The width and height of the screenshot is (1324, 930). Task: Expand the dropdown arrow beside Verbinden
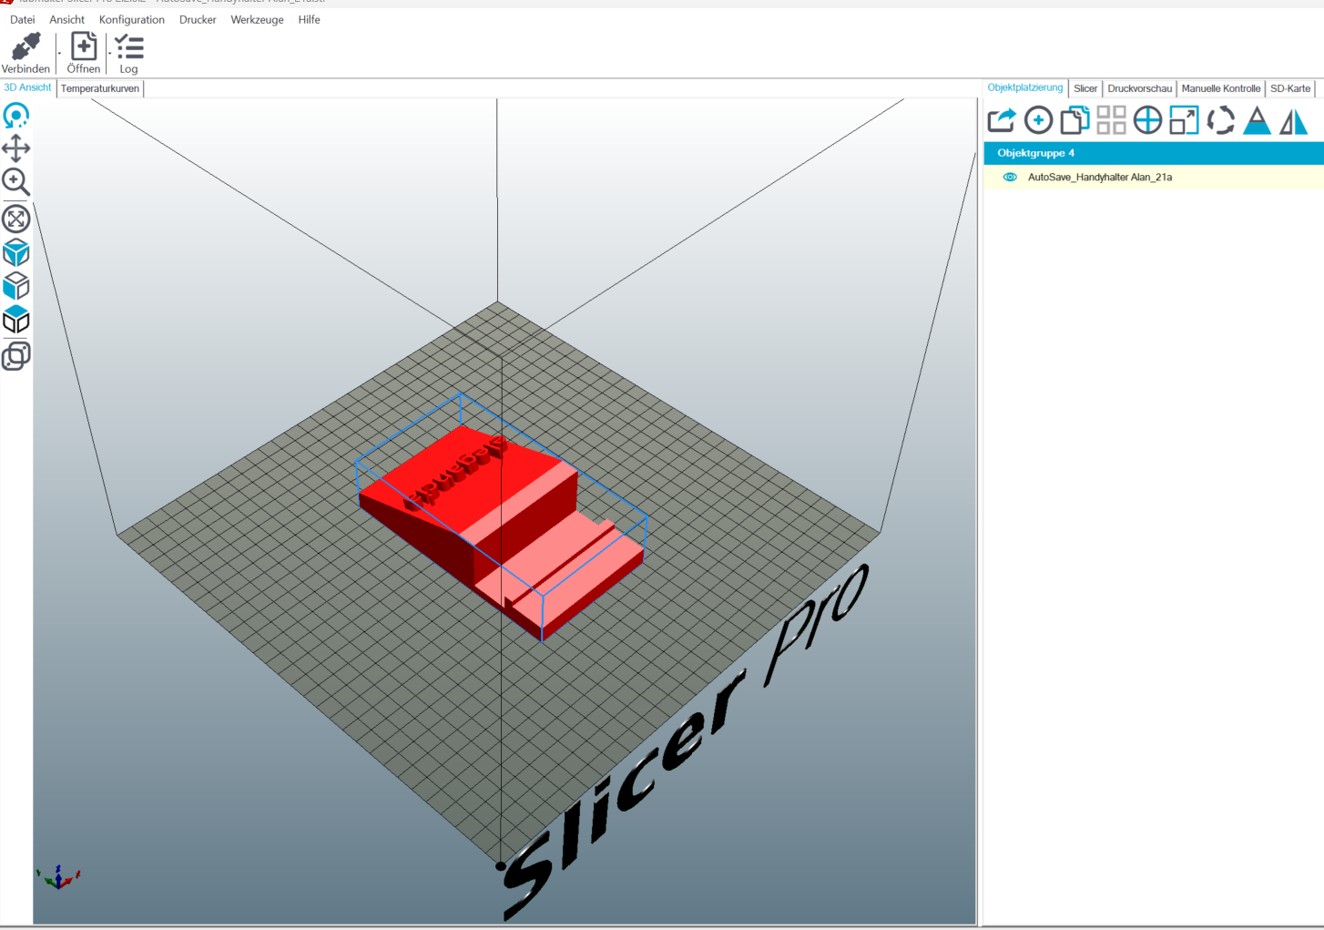pyautogui.click(x=59, y=53)
